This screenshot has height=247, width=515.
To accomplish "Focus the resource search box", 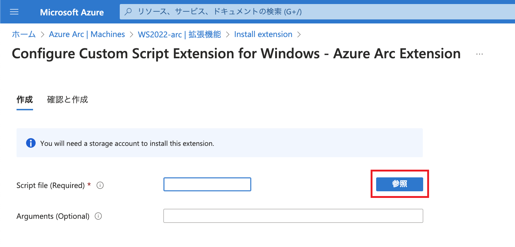I will [317, 12].
